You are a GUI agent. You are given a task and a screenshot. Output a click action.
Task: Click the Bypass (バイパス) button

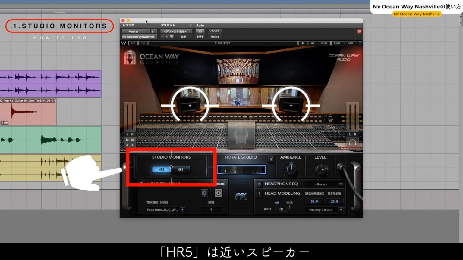tap(215, 31)
